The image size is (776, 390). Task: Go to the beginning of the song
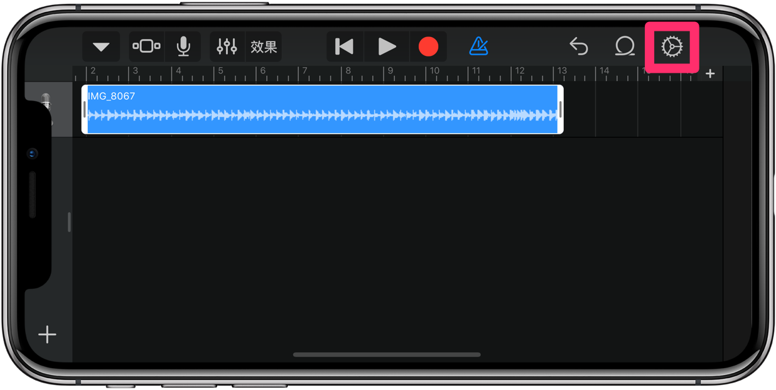click(345, 46)
